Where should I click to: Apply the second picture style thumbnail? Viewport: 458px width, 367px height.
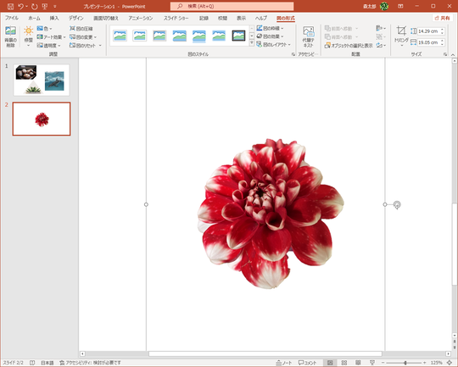pyautogui.click(x=140, y=36)
